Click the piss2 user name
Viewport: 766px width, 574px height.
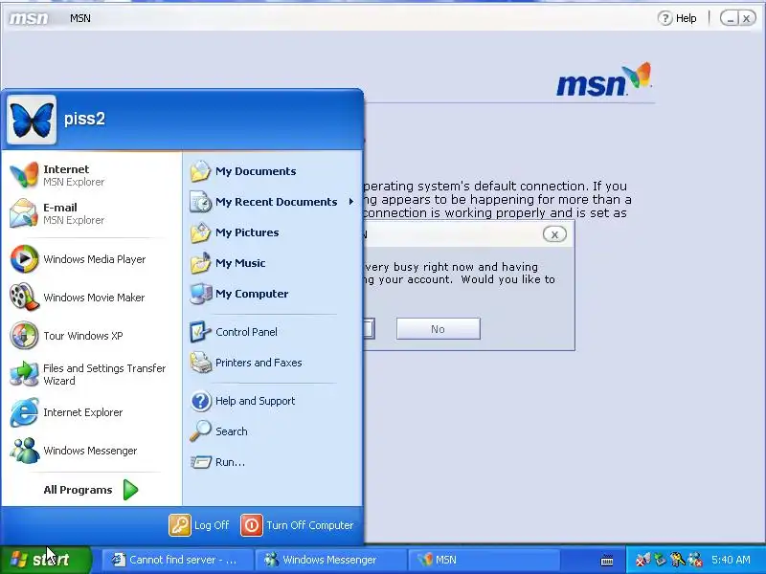[x=84, y=119]
